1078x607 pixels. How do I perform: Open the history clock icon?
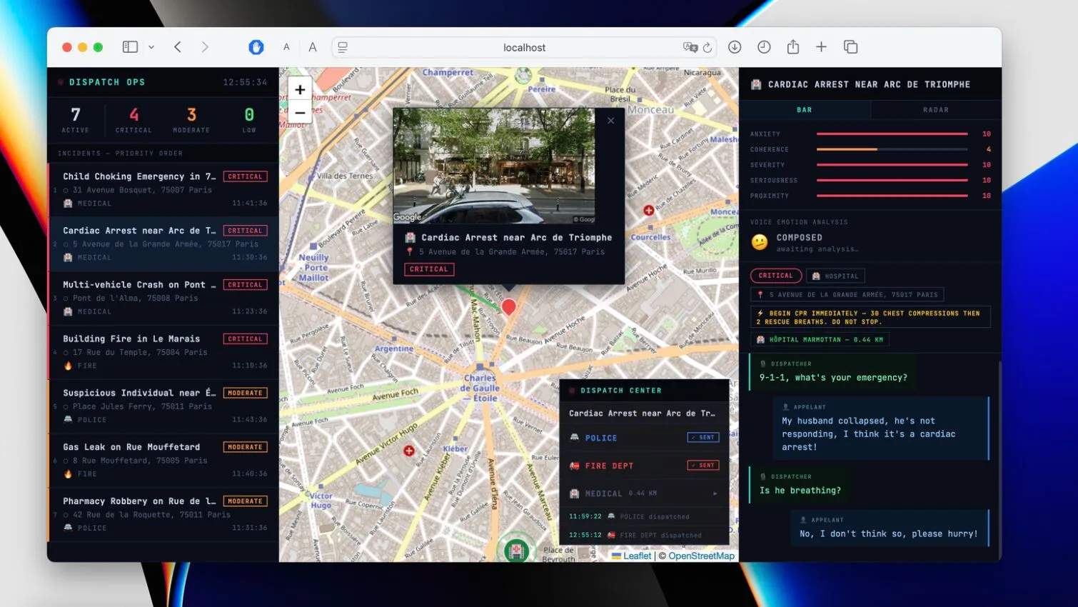coord(764,47)
